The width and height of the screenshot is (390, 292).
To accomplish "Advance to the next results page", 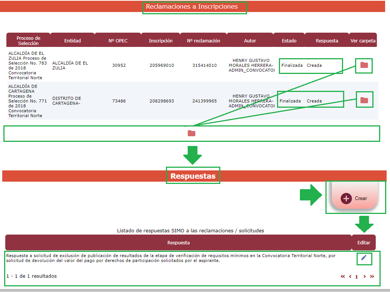I will 364,277.
